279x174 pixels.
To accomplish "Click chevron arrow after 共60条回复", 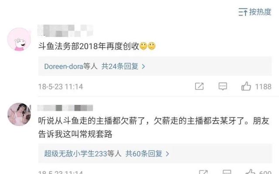I will [167, 154].
